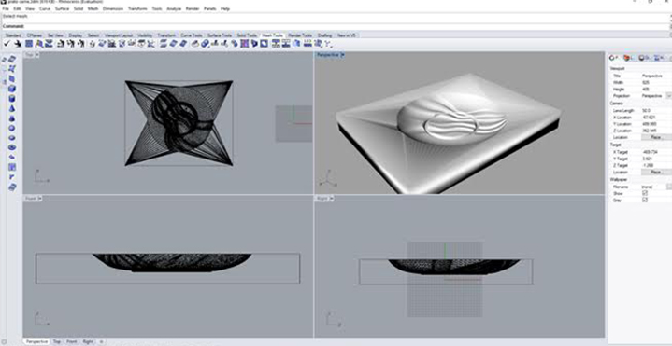Switch to the Render Tools toolbar tab
Image resolution: width=672 pixels, height=346 pixels.
tap(300, 35)
